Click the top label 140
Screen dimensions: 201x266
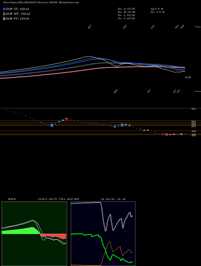point(182,27)
